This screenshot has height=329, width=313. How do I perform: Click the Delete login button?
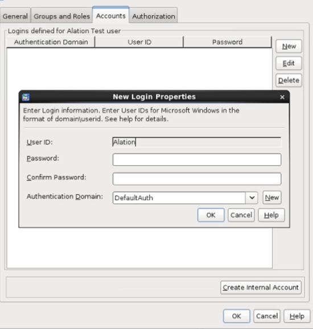(289, 80)
